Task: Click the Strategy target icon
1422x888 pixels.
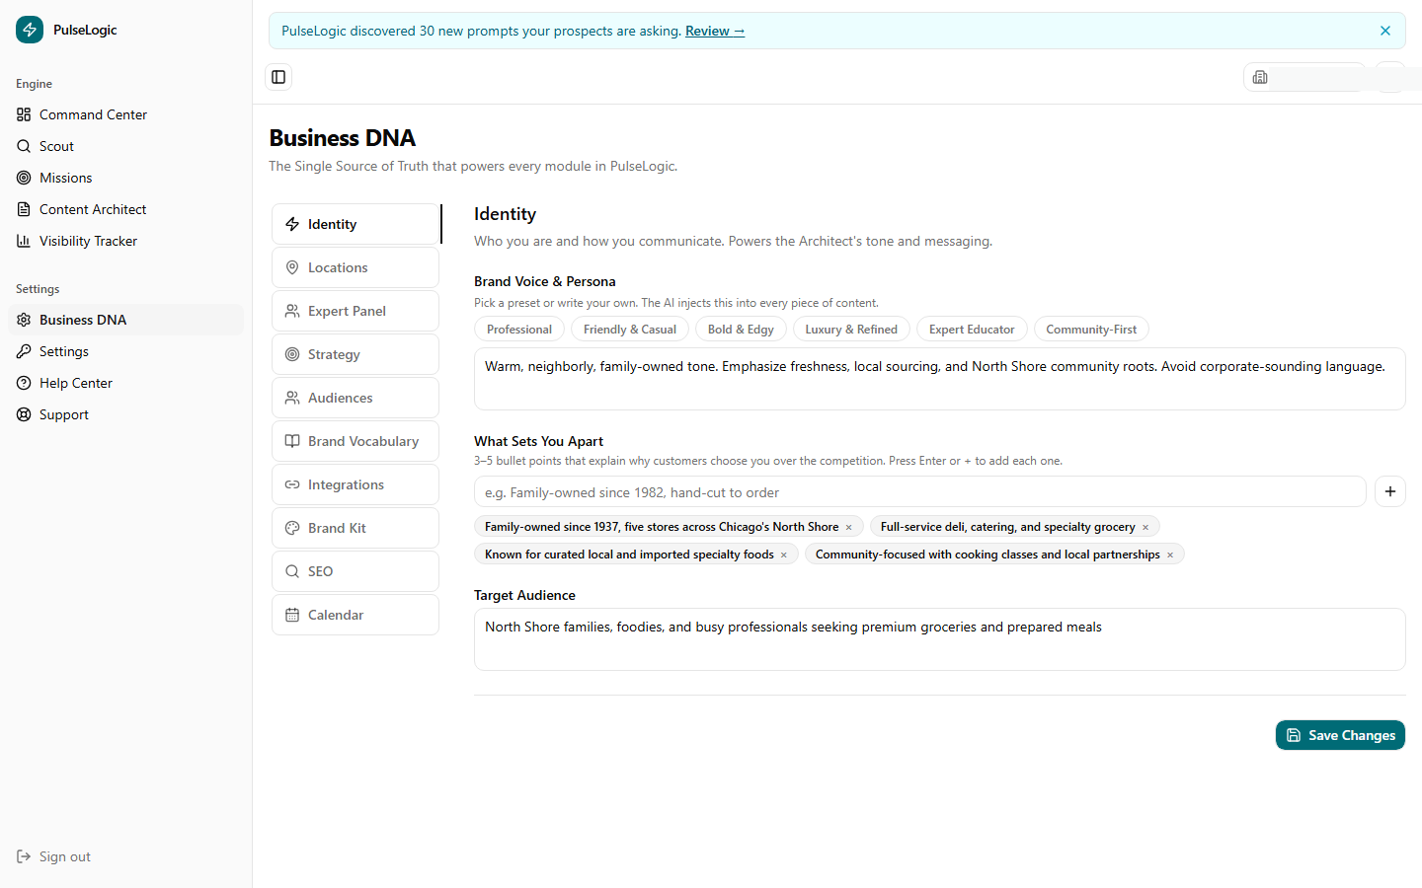Action: pyautogui.click(x=292, y=354)
